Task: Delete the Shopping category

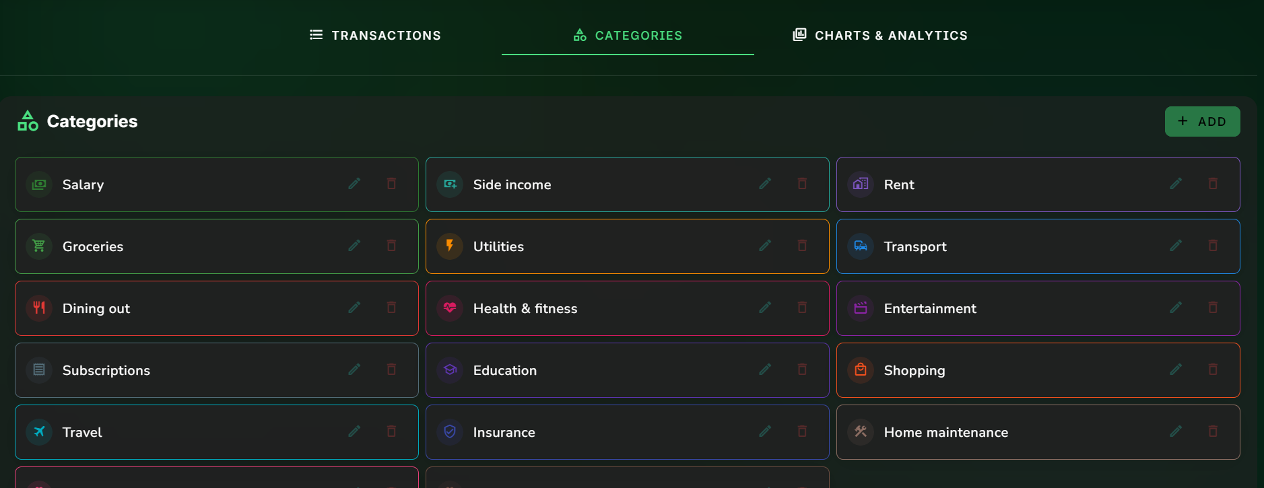Action: 1213,370
